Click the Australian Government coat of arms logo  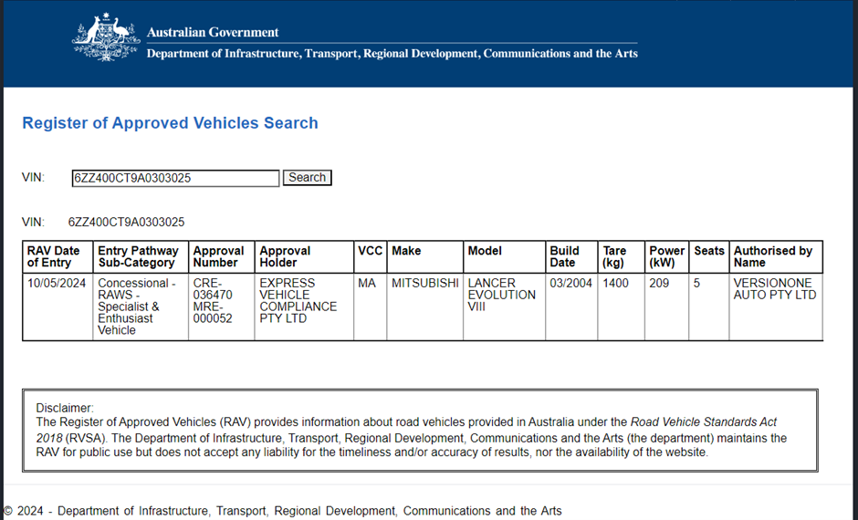pos(106,38)
